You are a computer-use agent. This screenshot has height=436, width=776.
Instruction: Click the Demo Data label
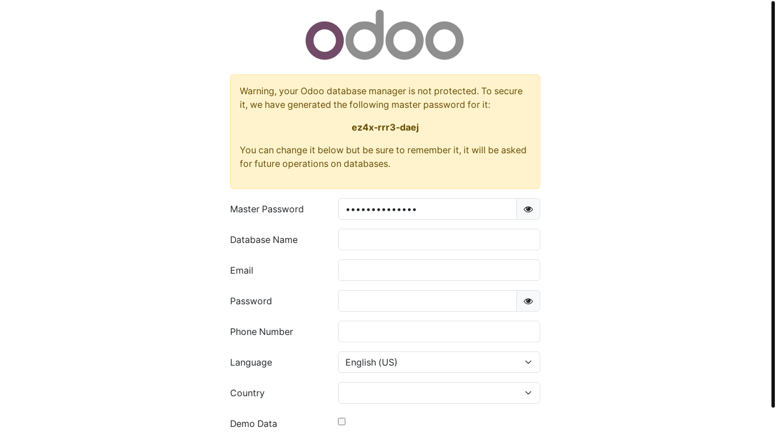tap(253, 424)
